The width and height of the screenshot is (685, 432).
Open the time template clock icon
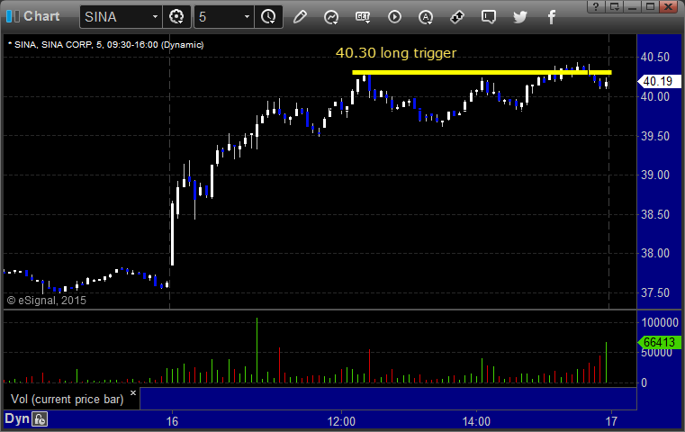pyautogui.click(x=268, y=17)
